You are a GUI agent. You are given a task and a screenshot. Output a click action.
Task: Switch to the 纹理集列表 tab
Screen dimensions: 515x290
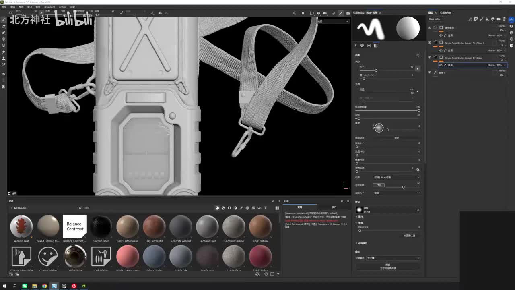tap(445, 12)
